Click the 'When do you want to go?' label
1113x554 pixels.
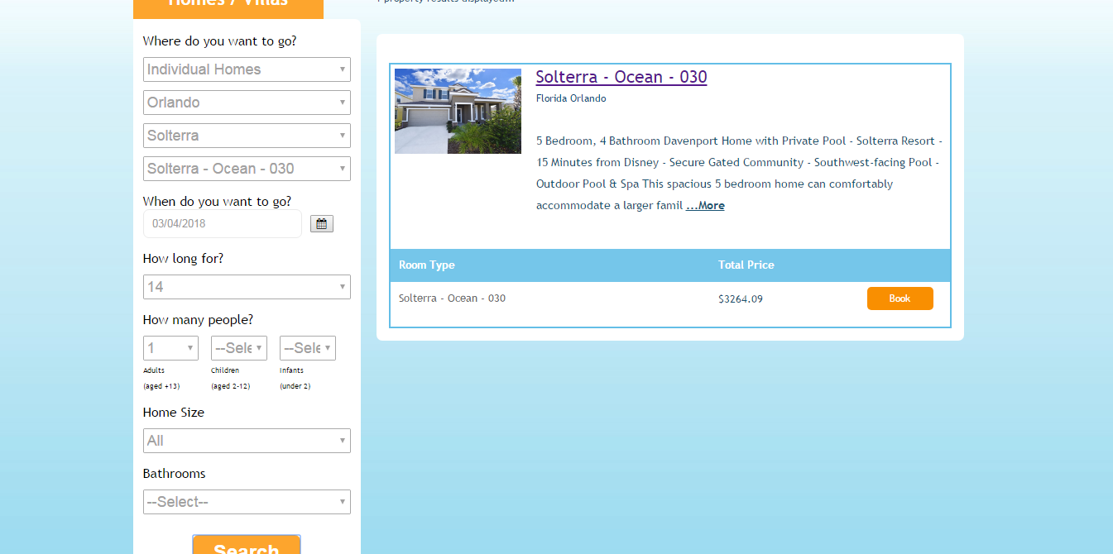217,202
